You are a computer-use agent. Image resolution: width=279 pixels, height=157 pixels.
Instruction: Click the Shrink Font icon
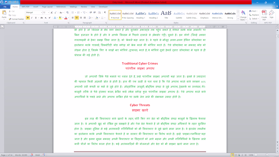[x=56, y=13]
